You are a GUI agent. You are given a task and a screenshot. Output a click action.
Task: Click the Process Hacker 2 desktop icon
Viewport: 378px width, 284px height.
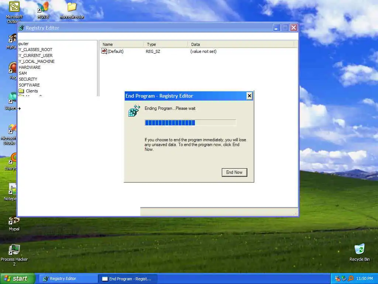pyautogui.click(x=14, y=255)
